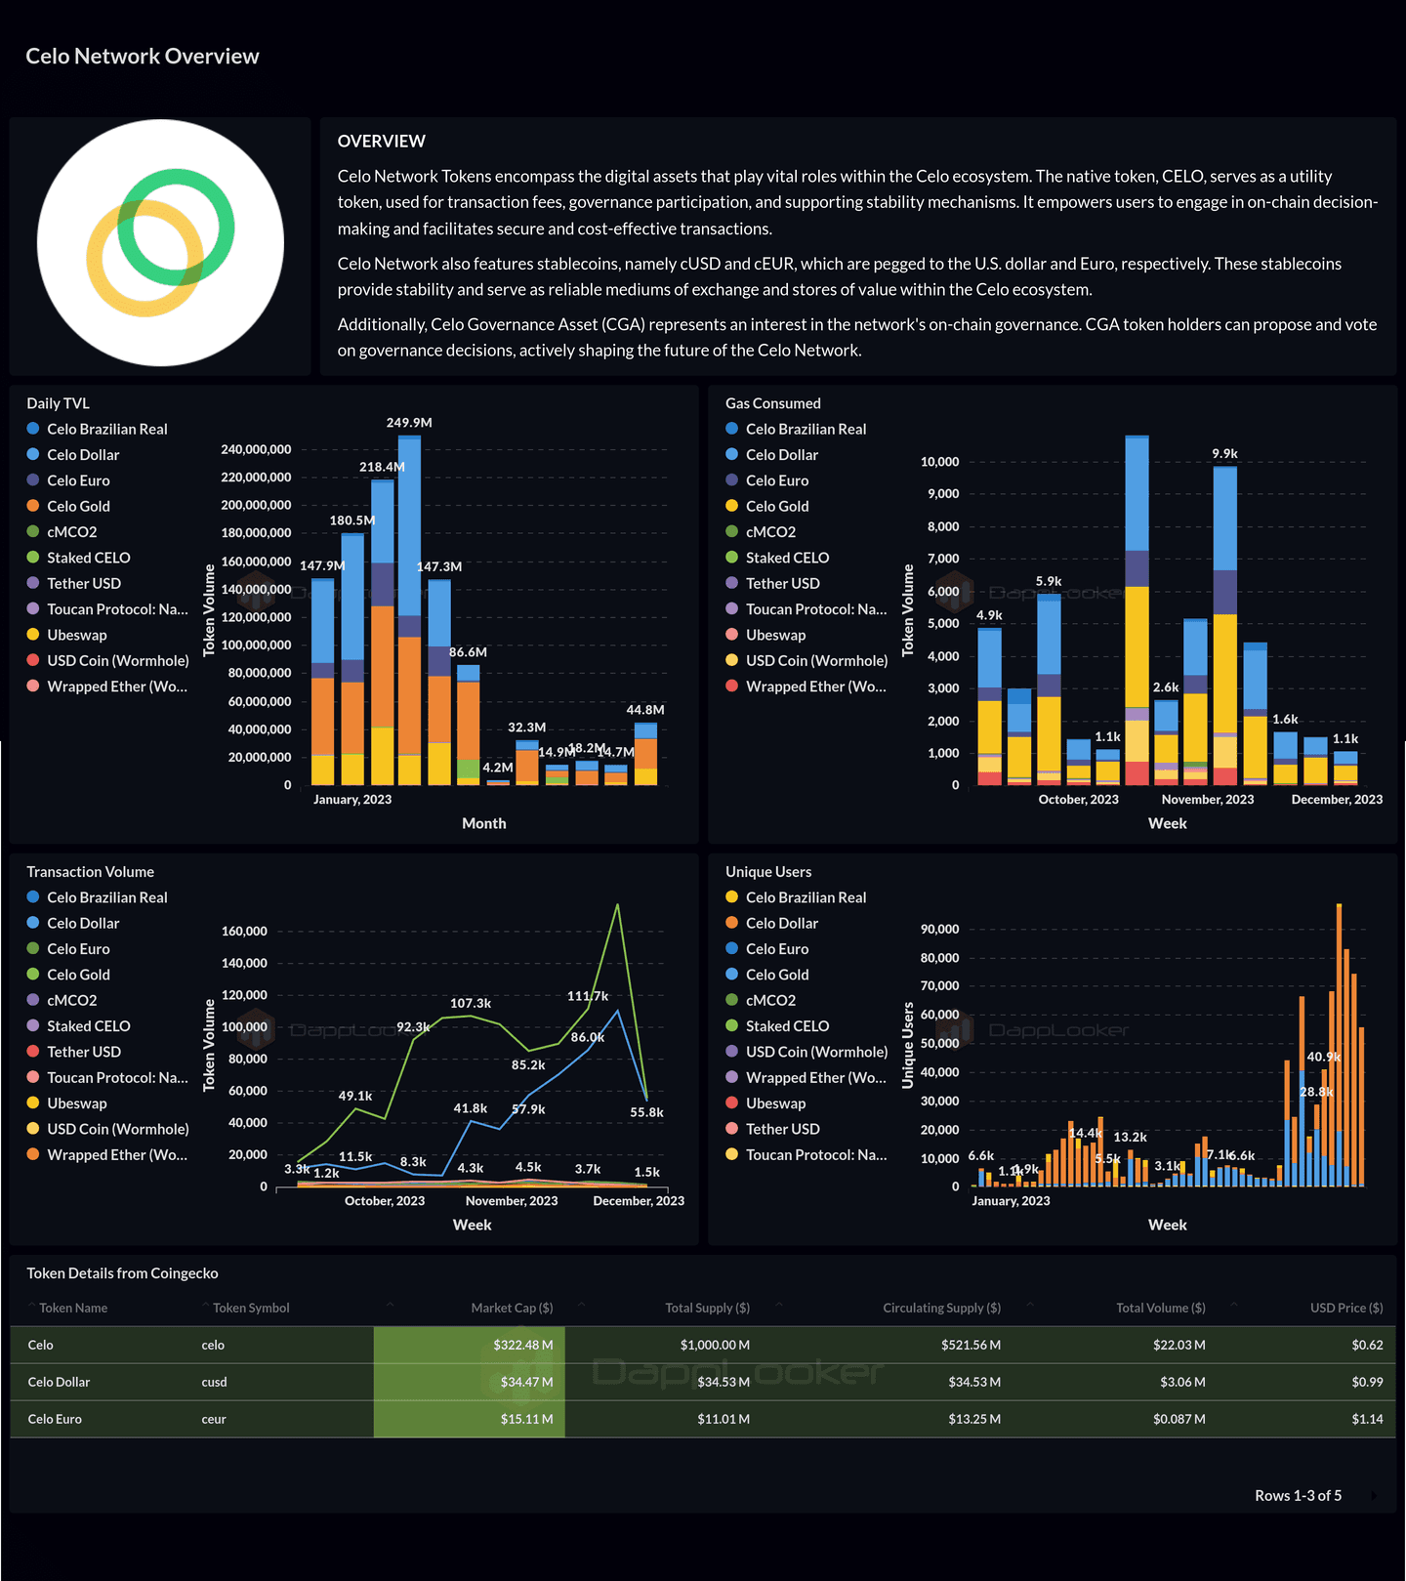
Task: Toggle Staked CELO in Unique Users legend
Action: 777,1026
